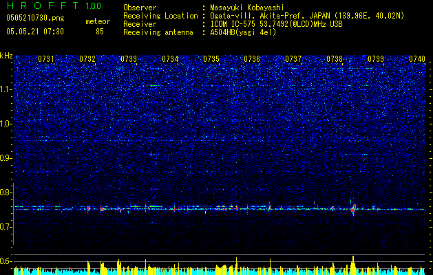Click the antenna value A504HB(yagi 4el)
Screen dimensions: 433x275
(x=243, y=32)
